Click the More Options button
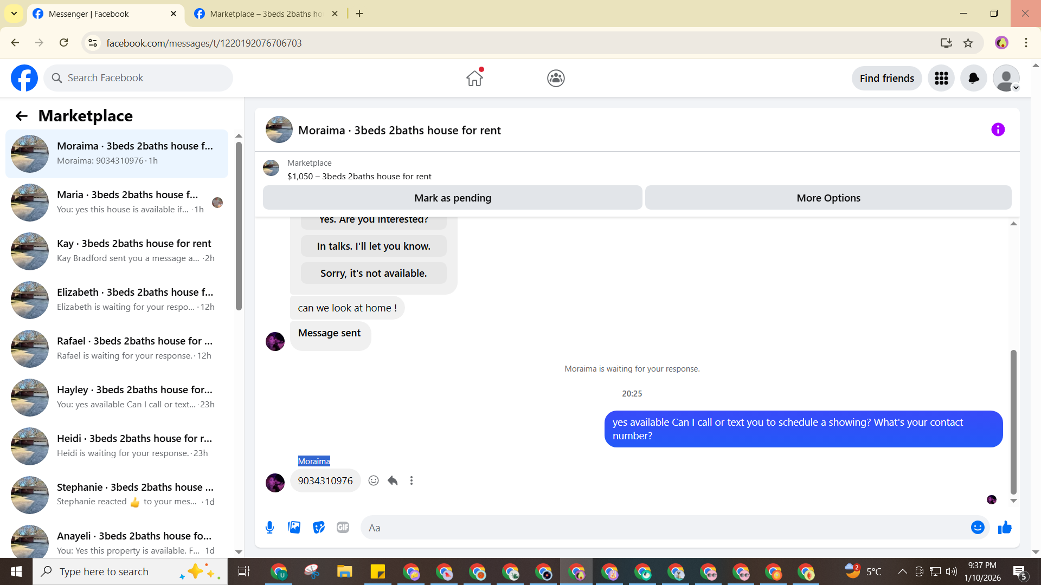Viewport: 1041px width, 585px height. pyautogui.click(x=828, y=198)
